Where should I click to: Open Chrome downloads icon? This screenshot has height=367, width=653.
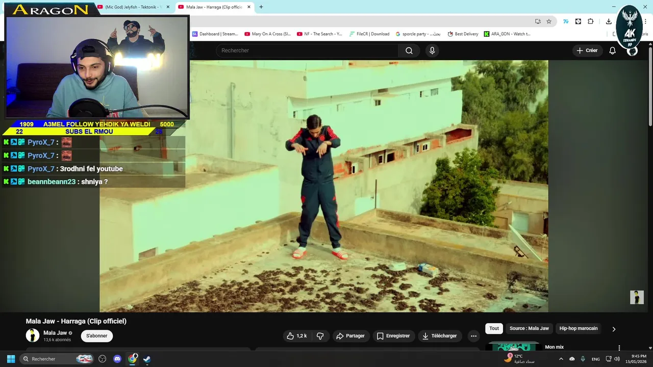click(x=609, y=21)
